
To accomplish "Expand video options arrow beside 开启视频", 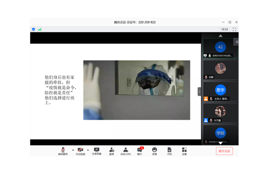I will coord(87,149).
